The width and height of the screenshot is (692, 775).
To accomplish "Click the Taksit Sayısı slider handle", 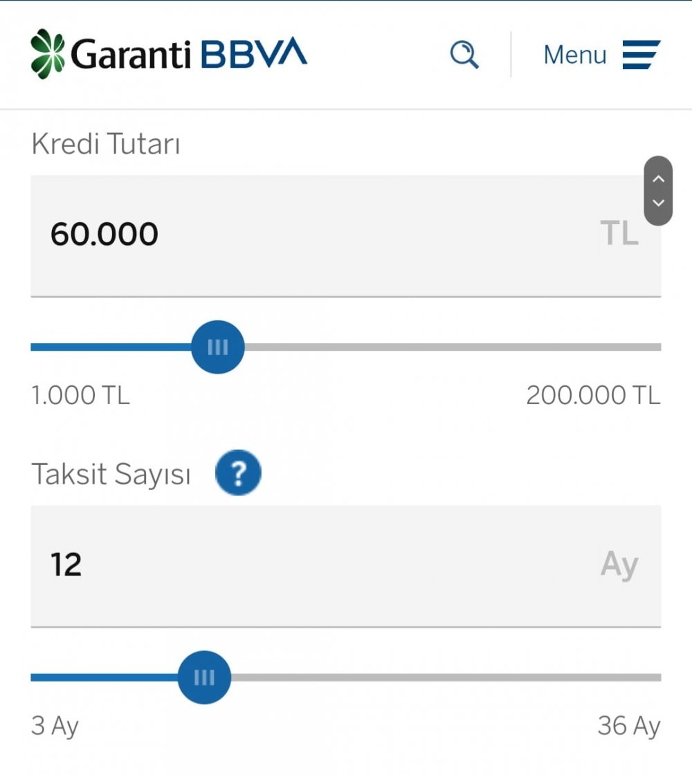I will coord(204,677).
